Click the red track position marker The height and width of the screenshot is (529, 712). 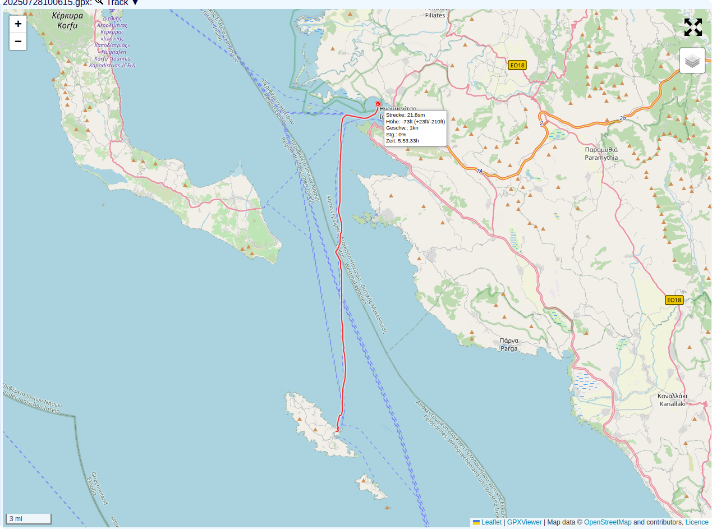[x=378, y=104]
